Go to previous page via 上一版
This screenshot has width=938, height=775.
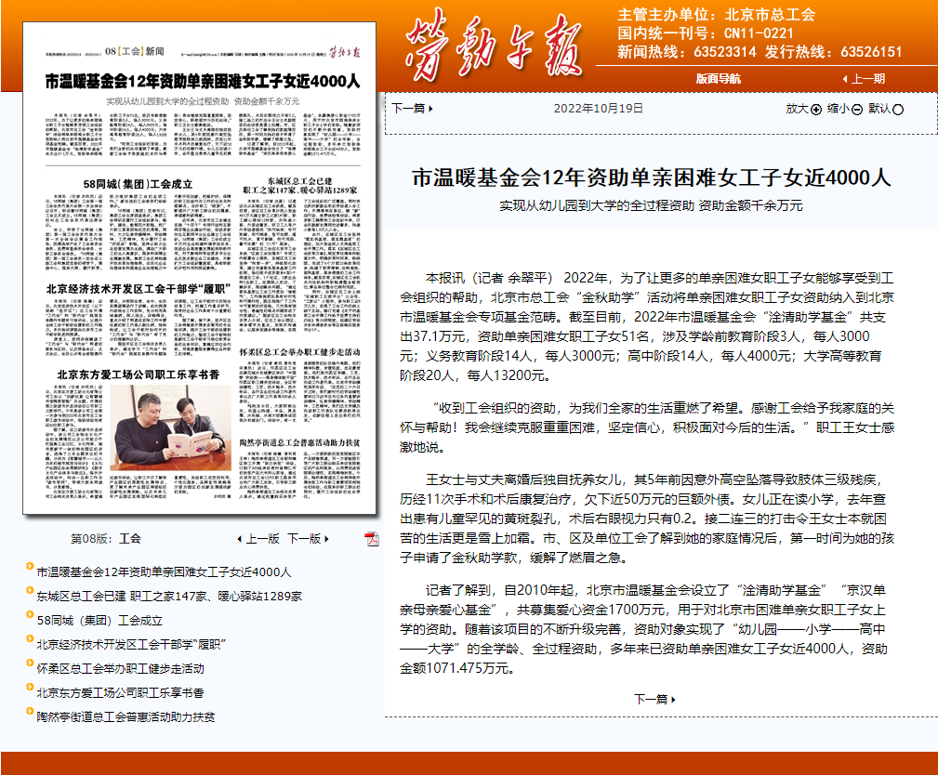point(258,538)
